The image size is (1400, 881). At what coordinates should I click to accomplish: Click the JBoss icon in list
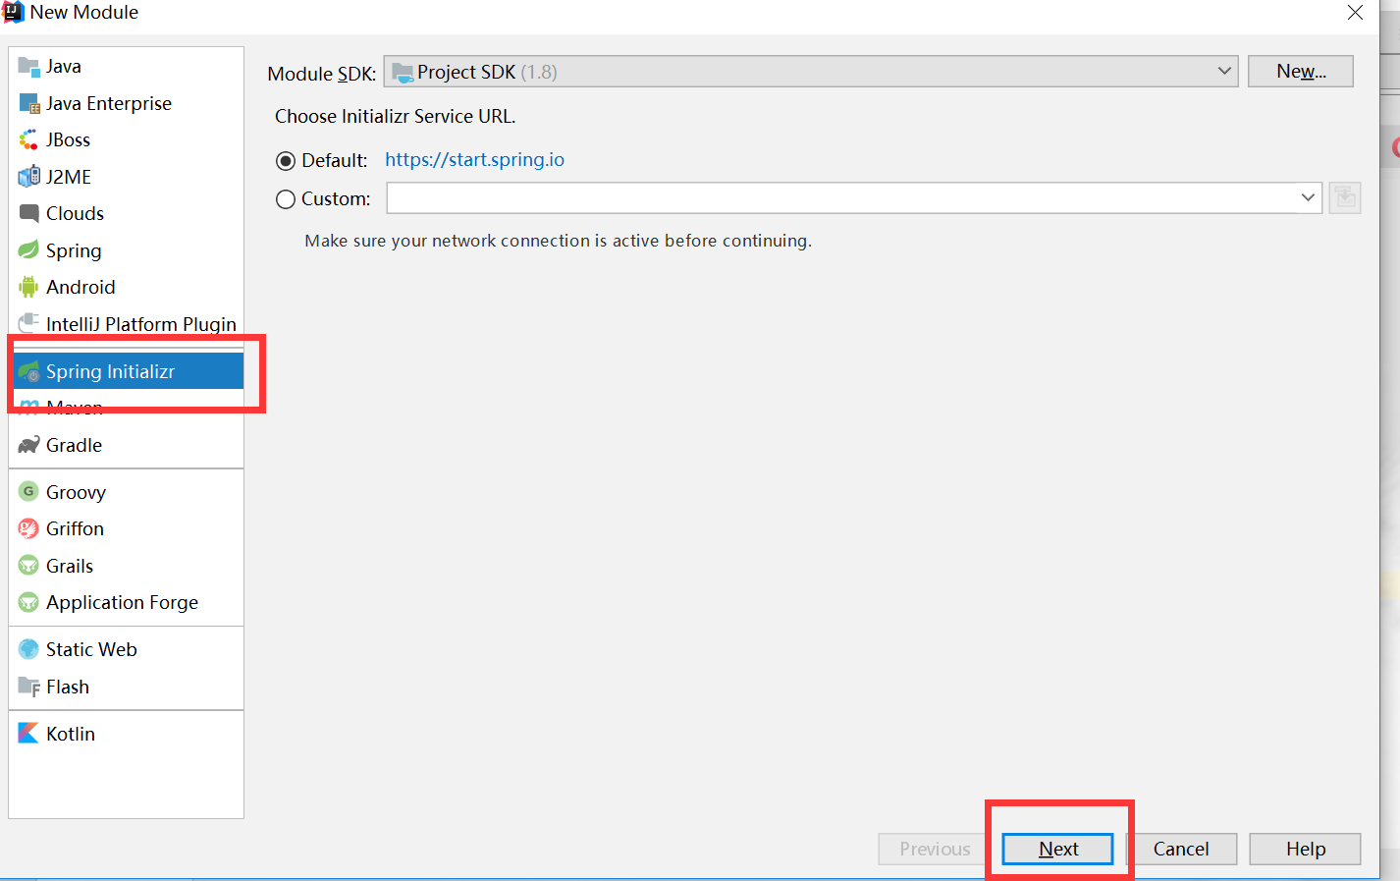tap(28, 139)
